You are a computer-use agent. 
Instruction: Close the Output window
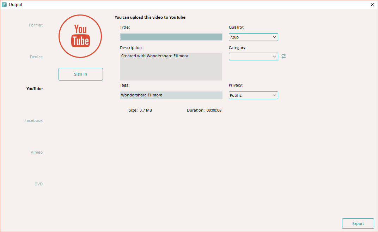(372, 5)
